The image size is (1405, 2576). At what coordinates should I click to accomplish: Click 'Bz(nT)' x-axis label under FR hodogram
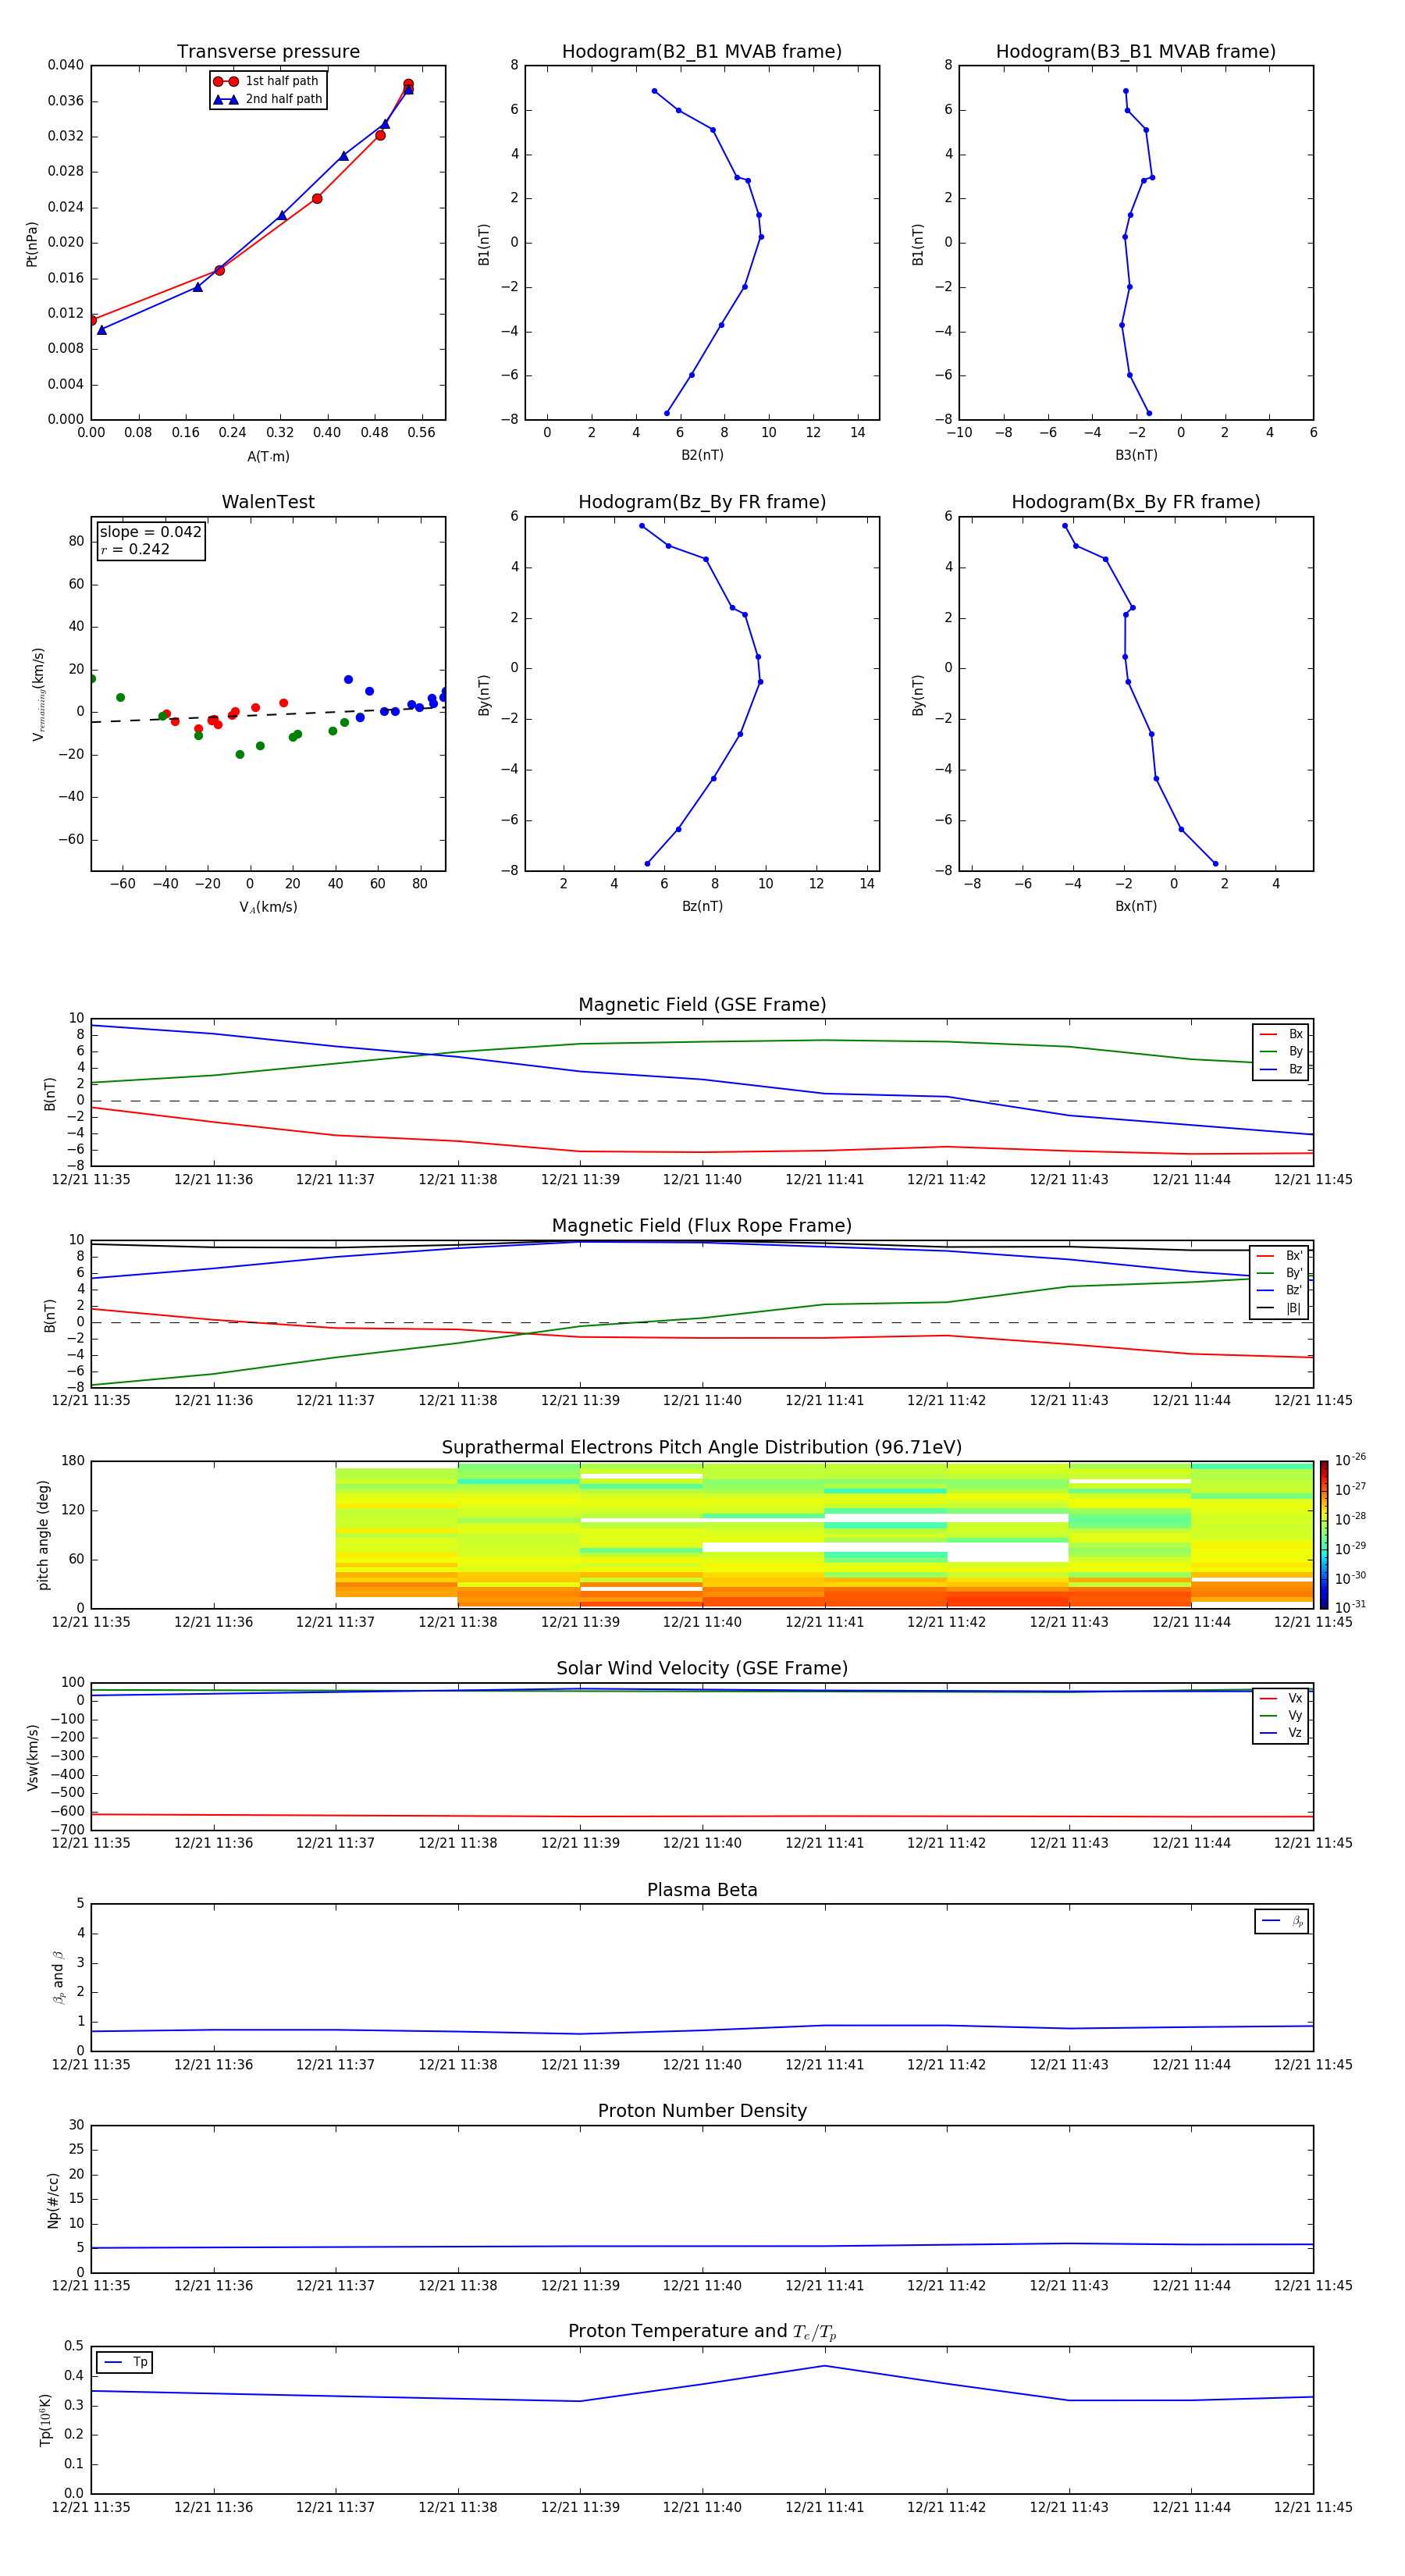tap(702, 906)
